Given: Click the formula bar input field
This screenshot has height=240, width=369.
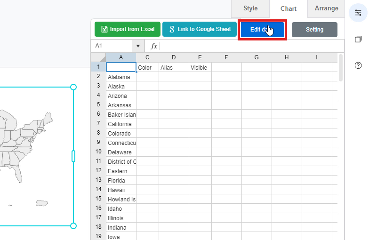Looking at the screenshot, I should pos(251,46).
